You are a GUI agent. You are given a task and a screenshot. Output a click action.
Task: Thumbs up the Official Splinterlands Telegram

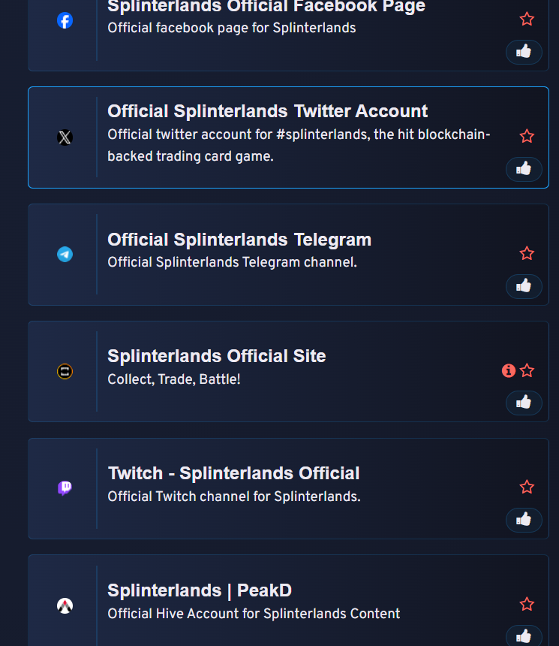[524, 286]
